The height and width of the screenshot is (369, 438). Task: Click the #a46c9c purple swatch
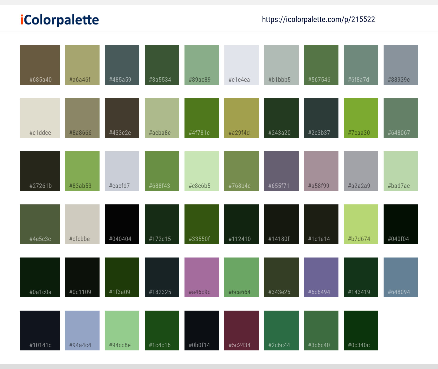[202, 277]
